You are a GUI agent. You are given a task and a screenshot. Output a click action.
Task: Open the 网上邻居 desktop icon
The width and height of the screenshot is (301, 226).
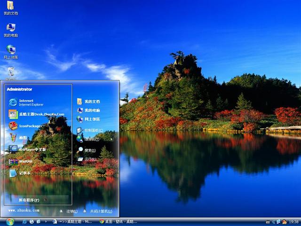click(11, 52)
